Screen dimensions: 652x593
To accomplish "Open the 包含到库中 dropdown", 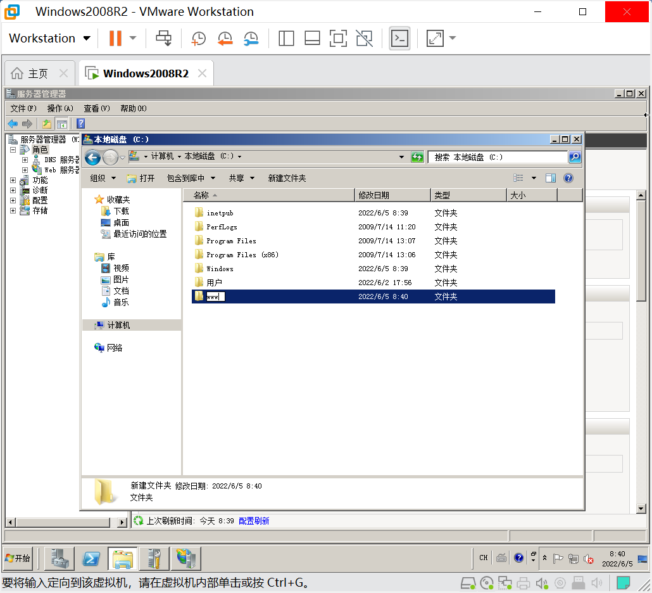I will point(191,178).
